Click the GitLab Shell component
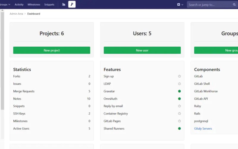The width and height of the screenshot is (238, 149). coord(202,84)
